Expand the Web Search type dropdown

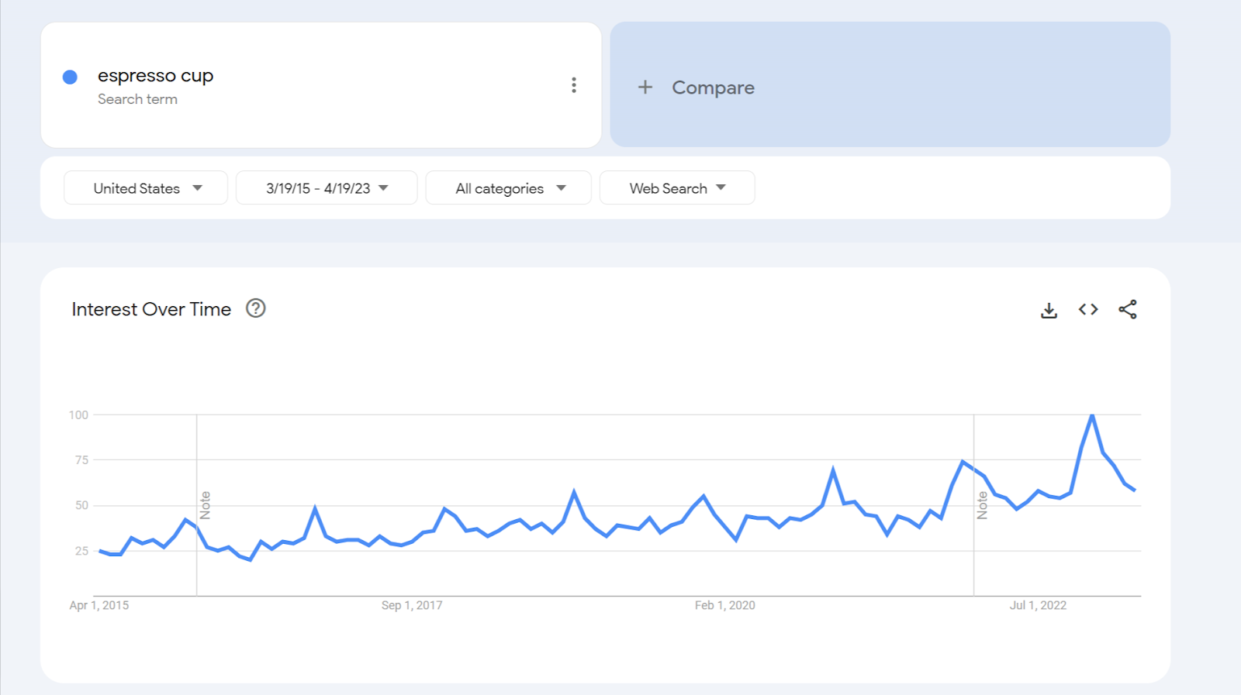tap(677, 188)
